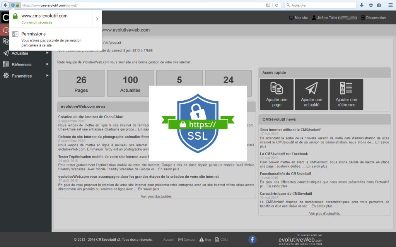Screen dimensions: 396x247
Task: Open 'Sites internet utilisant le CMSévolutif' article
Action: click(x=290, y=130)
